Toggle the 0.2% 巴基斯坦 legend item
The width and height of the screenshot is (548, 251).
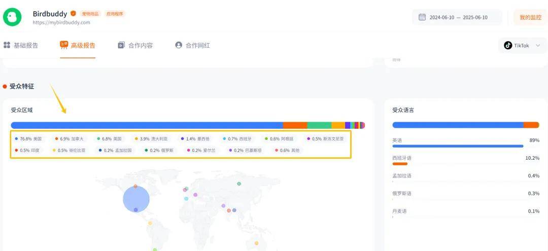coord(246,151)
